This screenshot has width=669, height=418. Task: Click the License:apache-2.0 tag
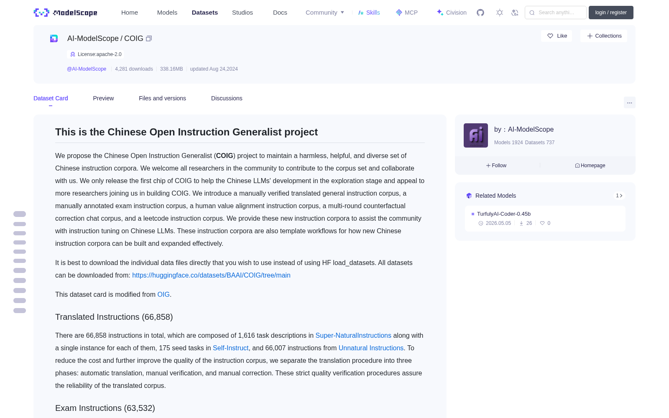pos(95,54)
